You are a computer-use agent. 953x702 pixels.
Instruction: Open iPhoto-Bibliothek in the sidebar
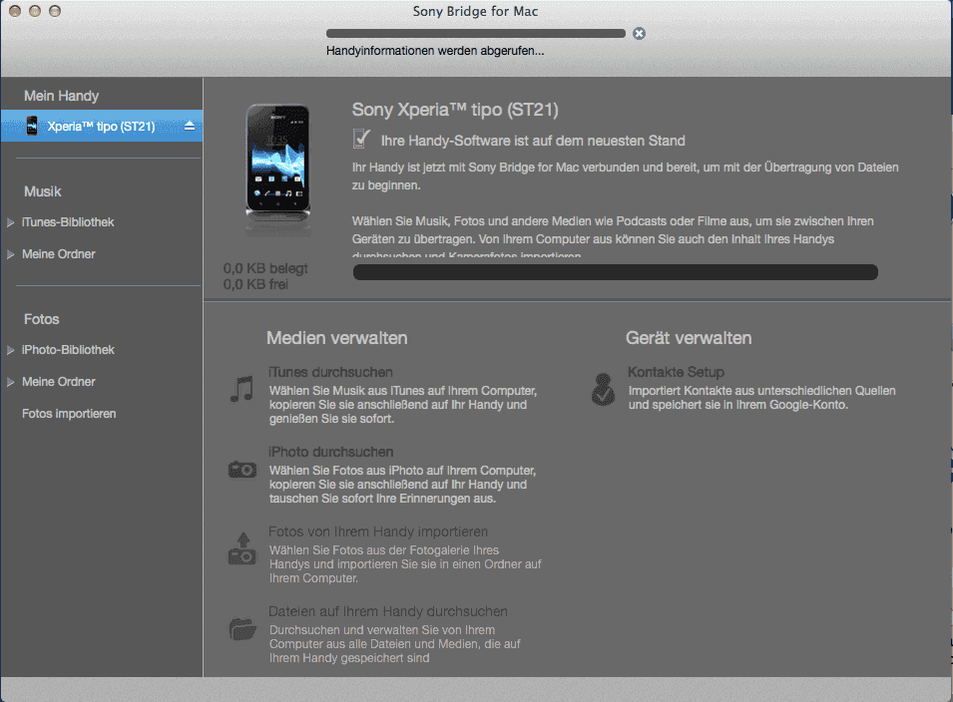click(x=68, y=350)
